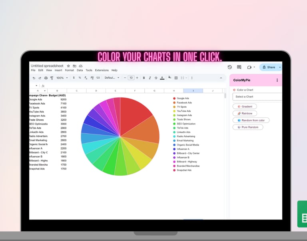Click the video meeting camera icon
The image size is (307, 241).
pos(249,67)
